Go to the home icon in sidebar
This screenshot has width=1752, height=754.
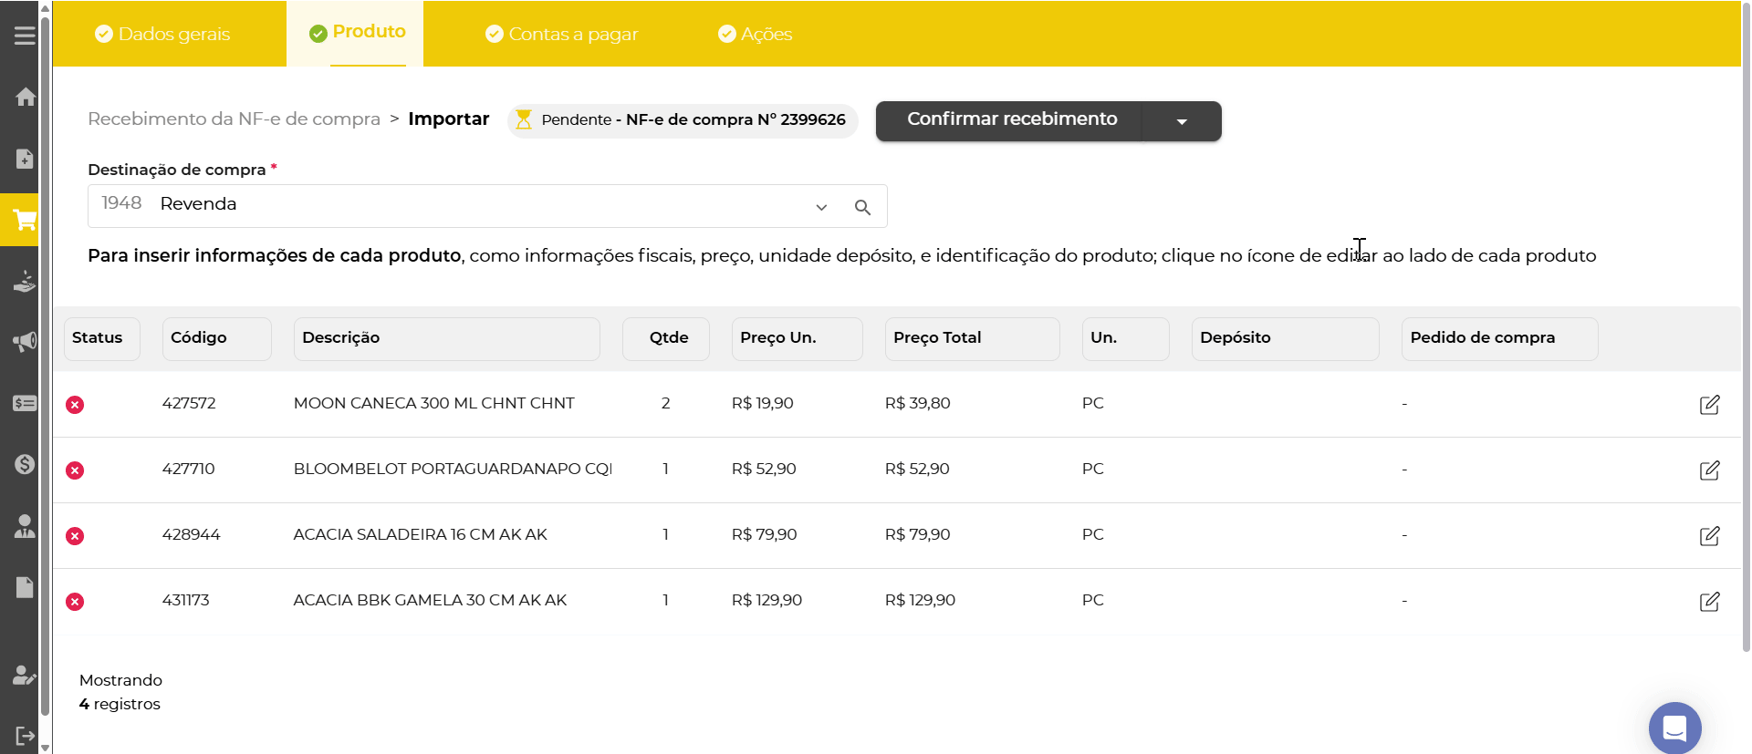[25, 97]
